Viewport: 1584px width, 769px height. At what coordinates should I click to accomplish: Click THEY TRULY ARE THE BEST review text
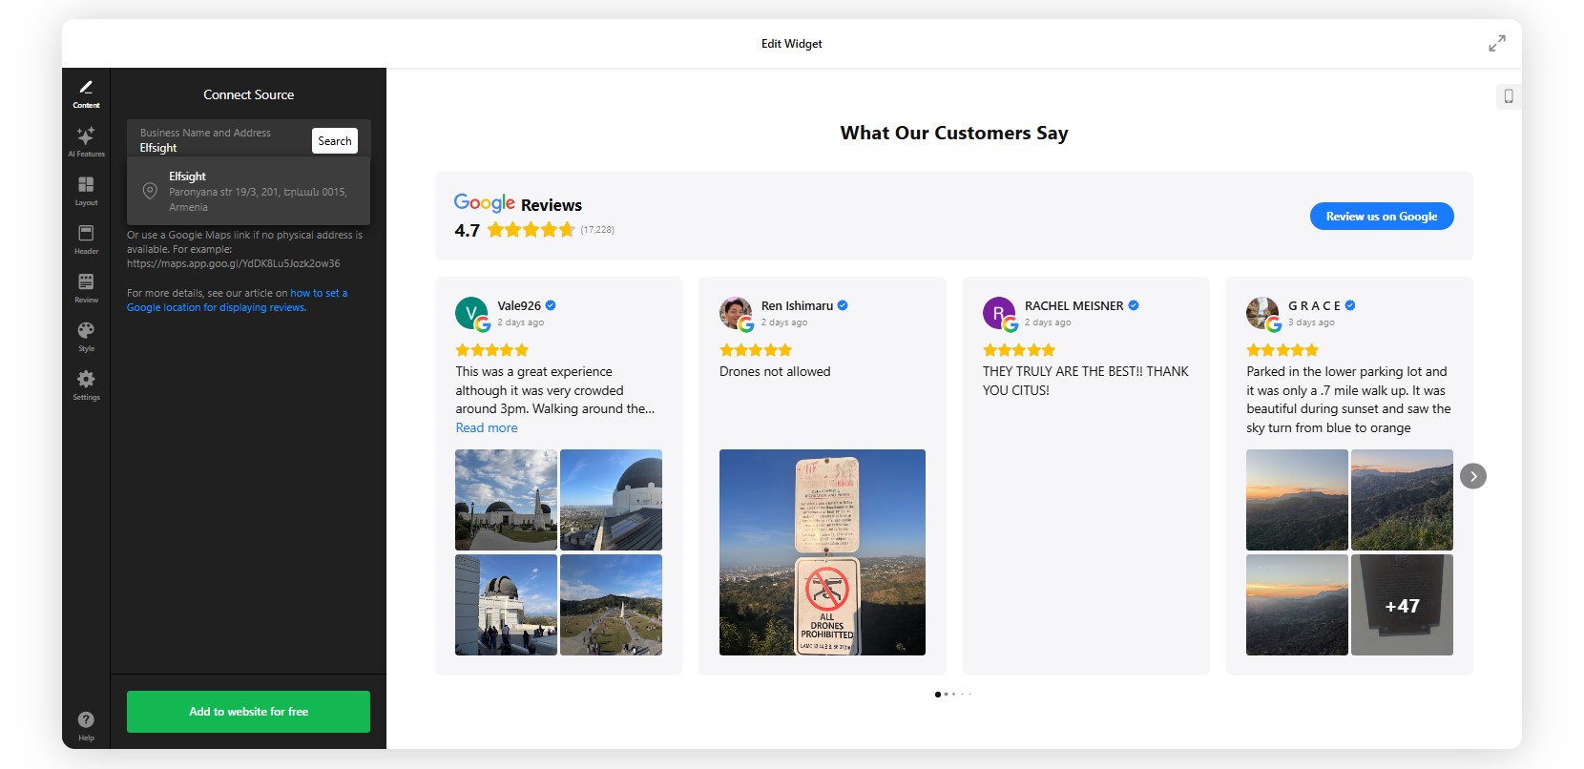point(1086,381)
